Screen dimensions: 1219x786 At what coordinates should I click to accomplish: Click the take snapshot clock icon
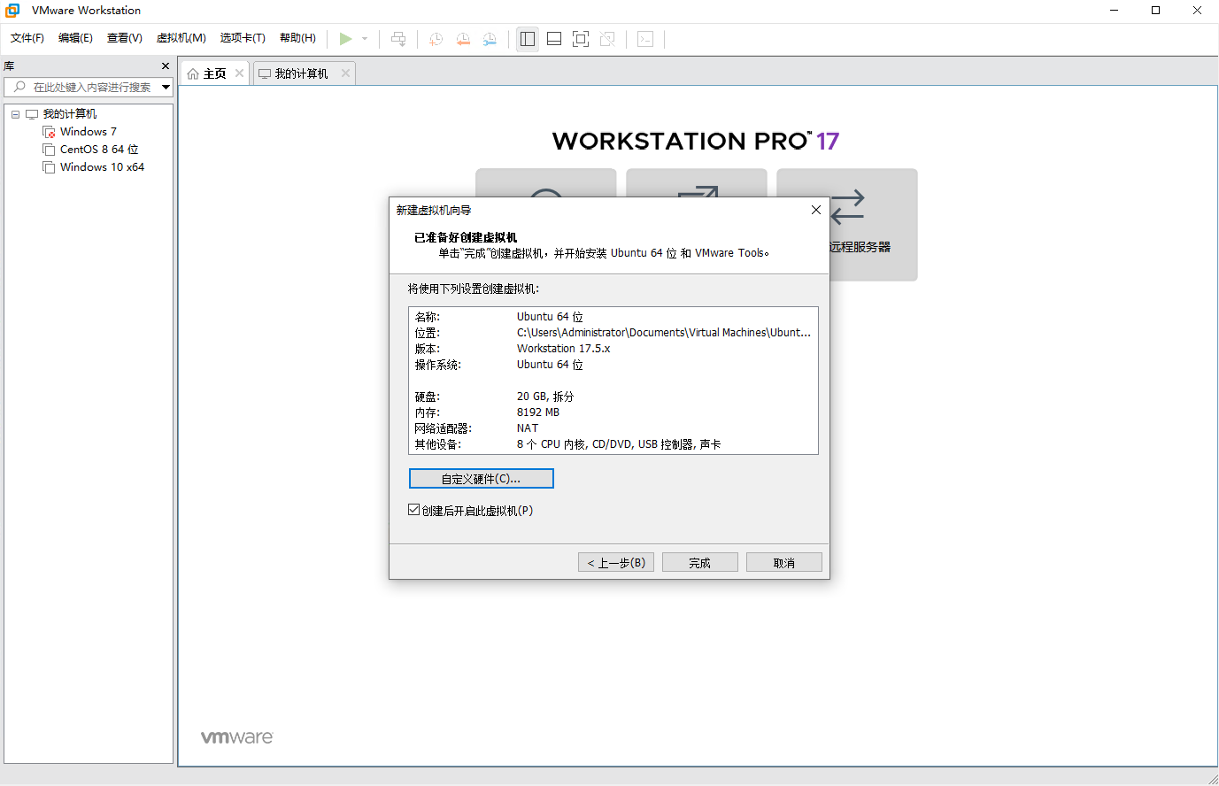click(x=436, y=39)
